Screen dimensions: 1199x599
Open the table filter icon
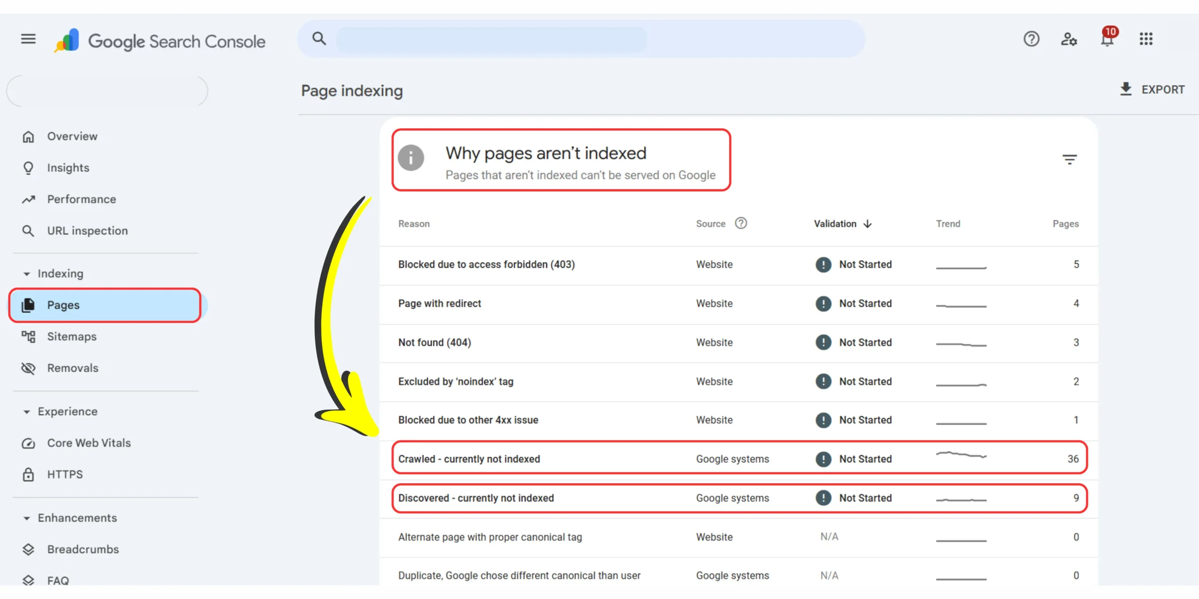point(1069,160)
